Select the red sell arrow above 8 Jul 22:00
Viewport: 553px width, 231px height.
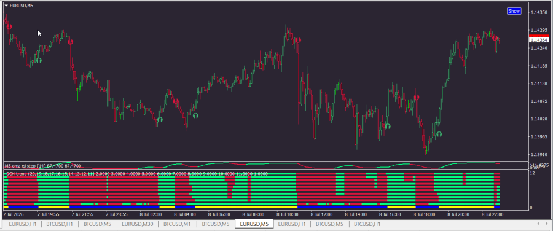pos(495,37)
